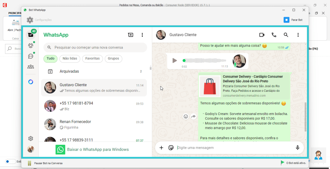The height and width of the screenshot is (169, 330).
Task: Open Meta AI circle icon
Action: click(31, 82)
